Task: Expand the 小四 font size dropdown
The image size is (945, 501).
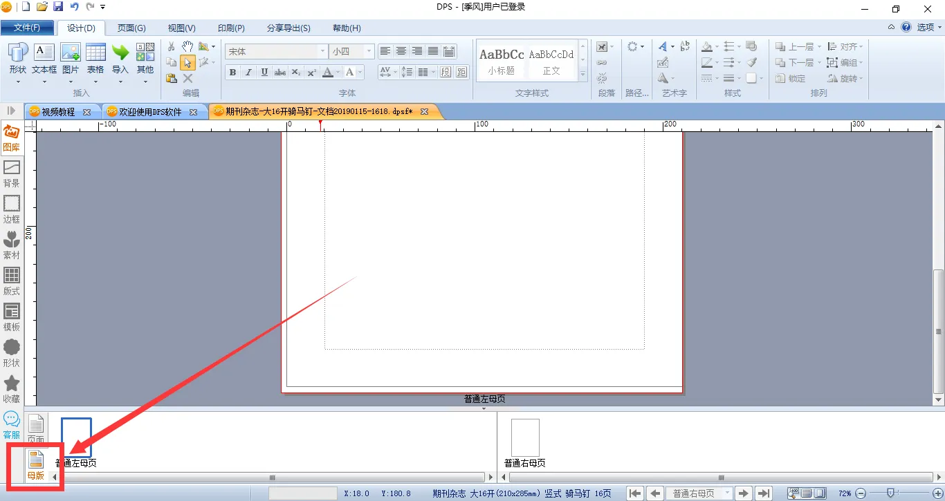Action: [x=369, y=52]
